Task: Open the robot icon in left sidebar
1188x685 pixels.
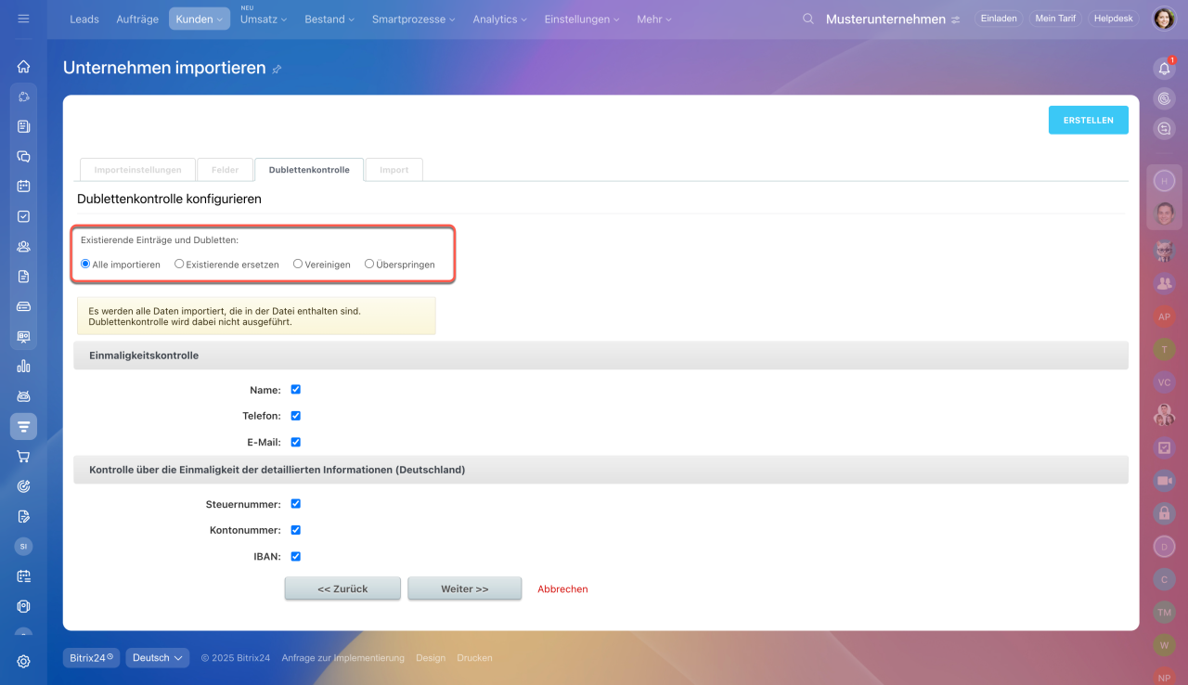Action: (23, 396)
